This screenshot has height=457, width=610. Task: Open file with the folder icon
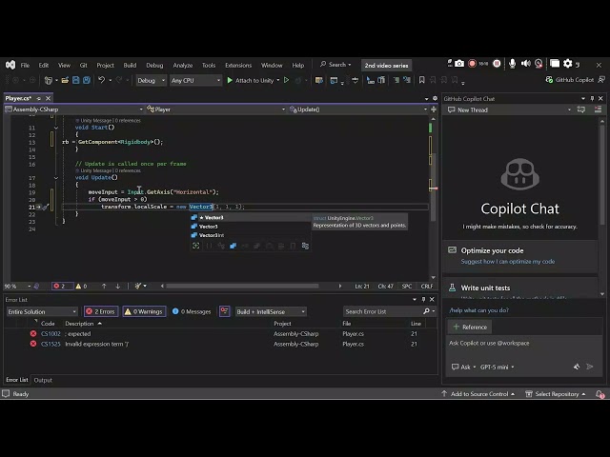tap(65, 80)
